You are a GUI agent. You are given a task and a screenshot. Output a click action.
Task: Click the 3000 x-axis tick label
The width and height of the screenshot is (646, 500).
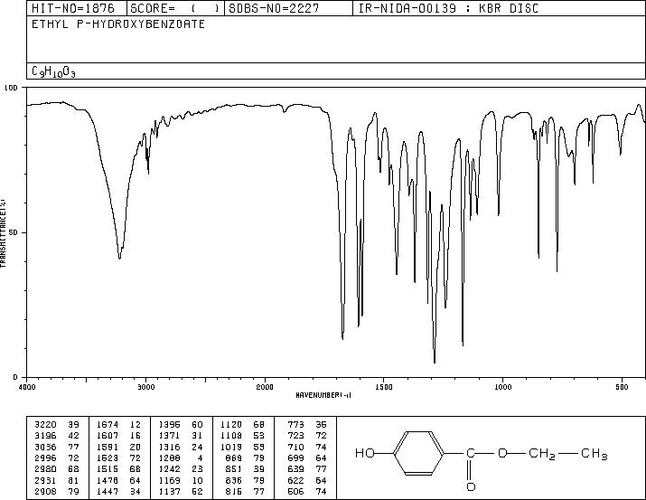145,387
